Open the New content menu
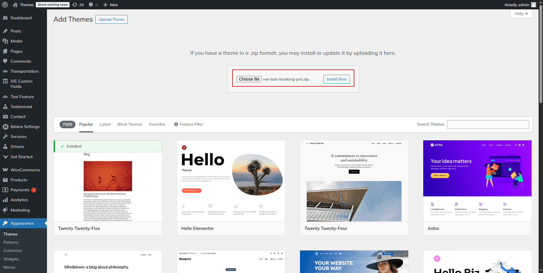 pyautogui.click(x=110, y=5)
